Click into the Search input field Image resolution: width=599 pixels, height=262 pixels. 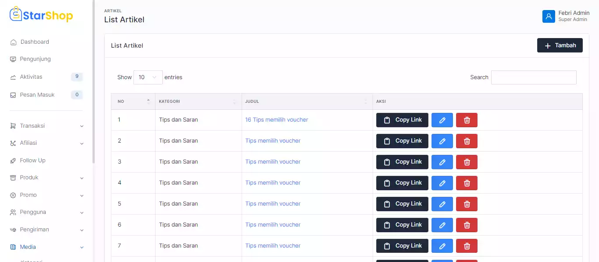point(533,77)
